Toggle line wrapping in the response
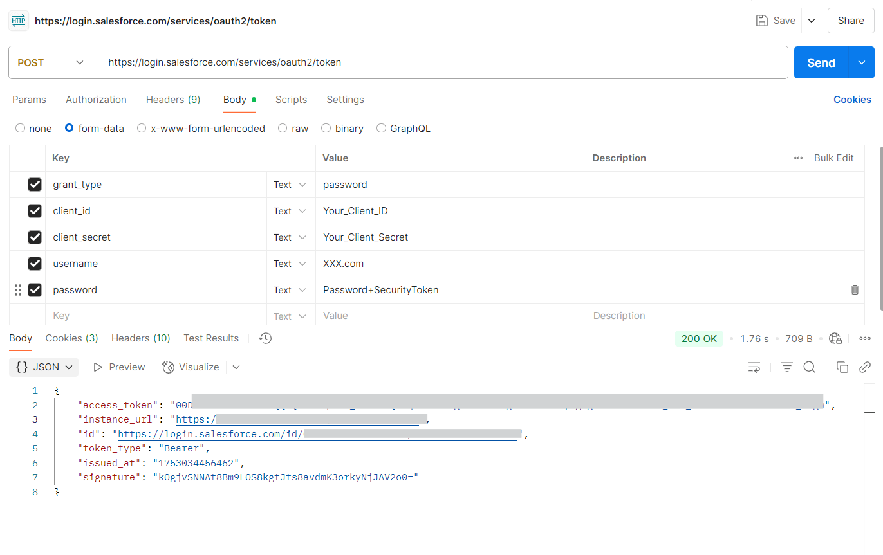 click(x=754, y=367)
